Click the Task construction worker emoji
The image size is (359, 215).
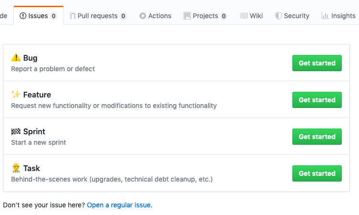[x=16, y=168]
